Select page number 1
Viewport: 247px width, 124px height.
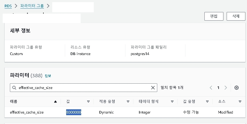click(x=218, y=88)
